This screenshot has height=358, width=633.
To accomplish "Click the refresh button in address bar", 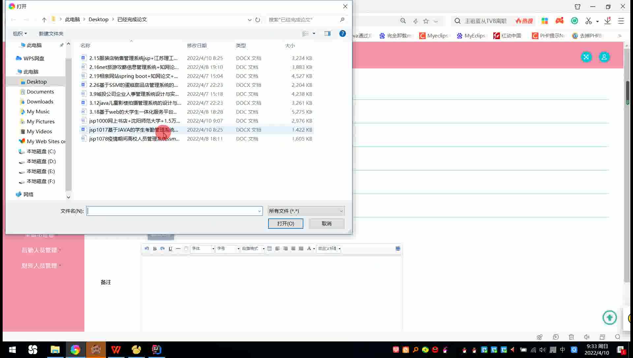I will point(257,20).
